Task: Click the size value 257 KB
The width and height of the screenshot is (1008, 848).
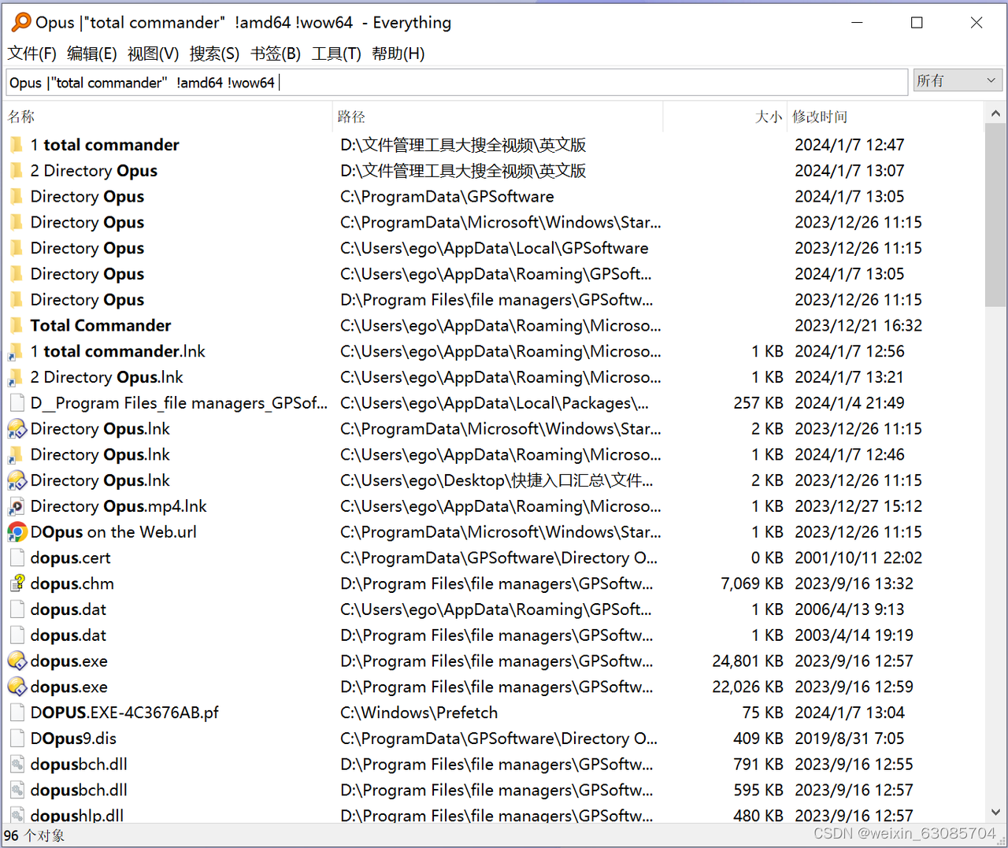Action: pyautogui.click(x=758, y=403)
